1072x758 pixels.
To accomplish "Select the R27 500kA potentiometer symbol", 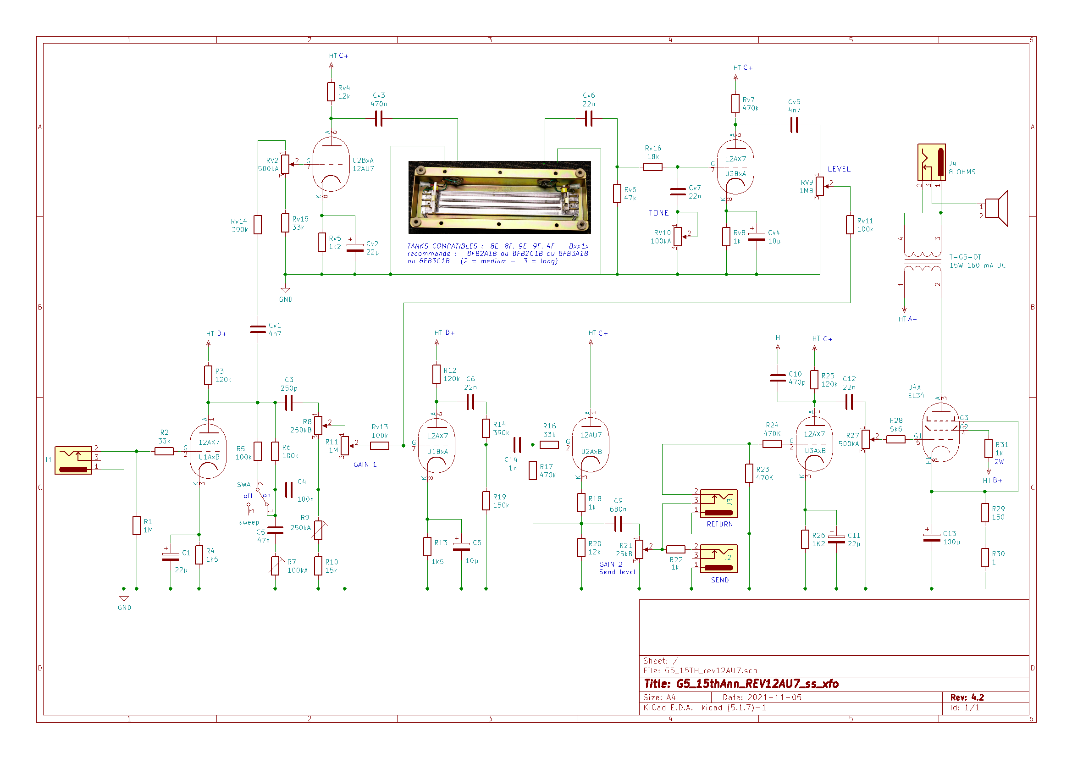I will (866, 439).
